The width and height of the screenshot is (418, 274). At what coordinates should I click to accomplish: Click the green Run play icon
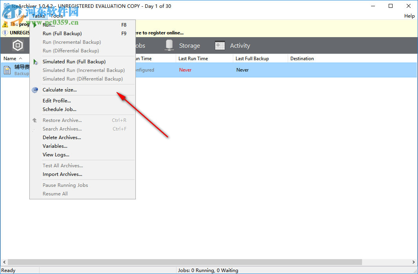[35, 25]
